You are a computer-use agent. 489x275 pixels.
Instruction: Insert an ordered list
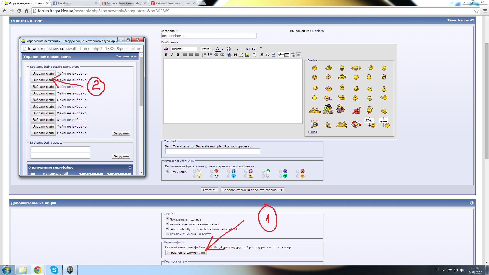(x=204, y=55)
